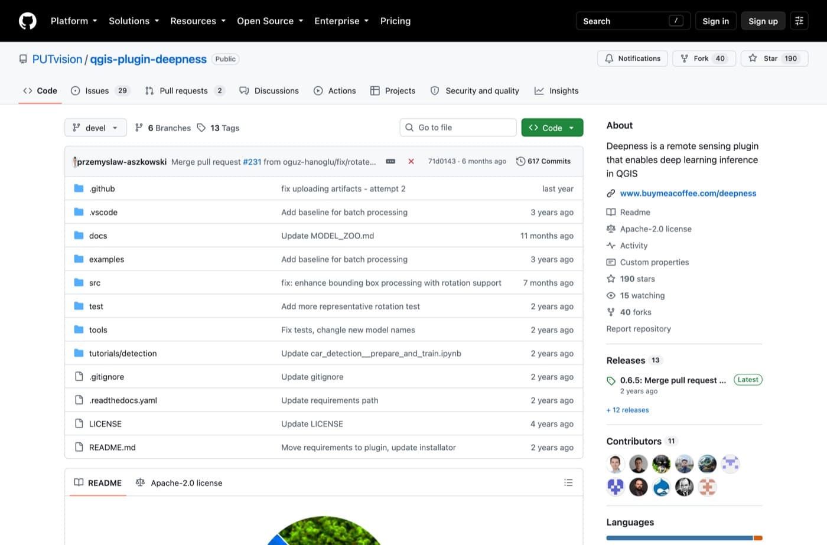This screenshot has width=827, height=545.
Task: View 617 Commits history
Action: [543, 161]
